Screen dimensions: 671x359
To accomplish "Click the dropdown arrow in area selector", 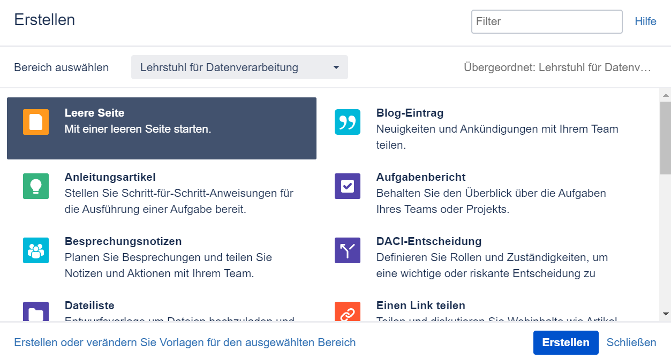I will point(336,67).
